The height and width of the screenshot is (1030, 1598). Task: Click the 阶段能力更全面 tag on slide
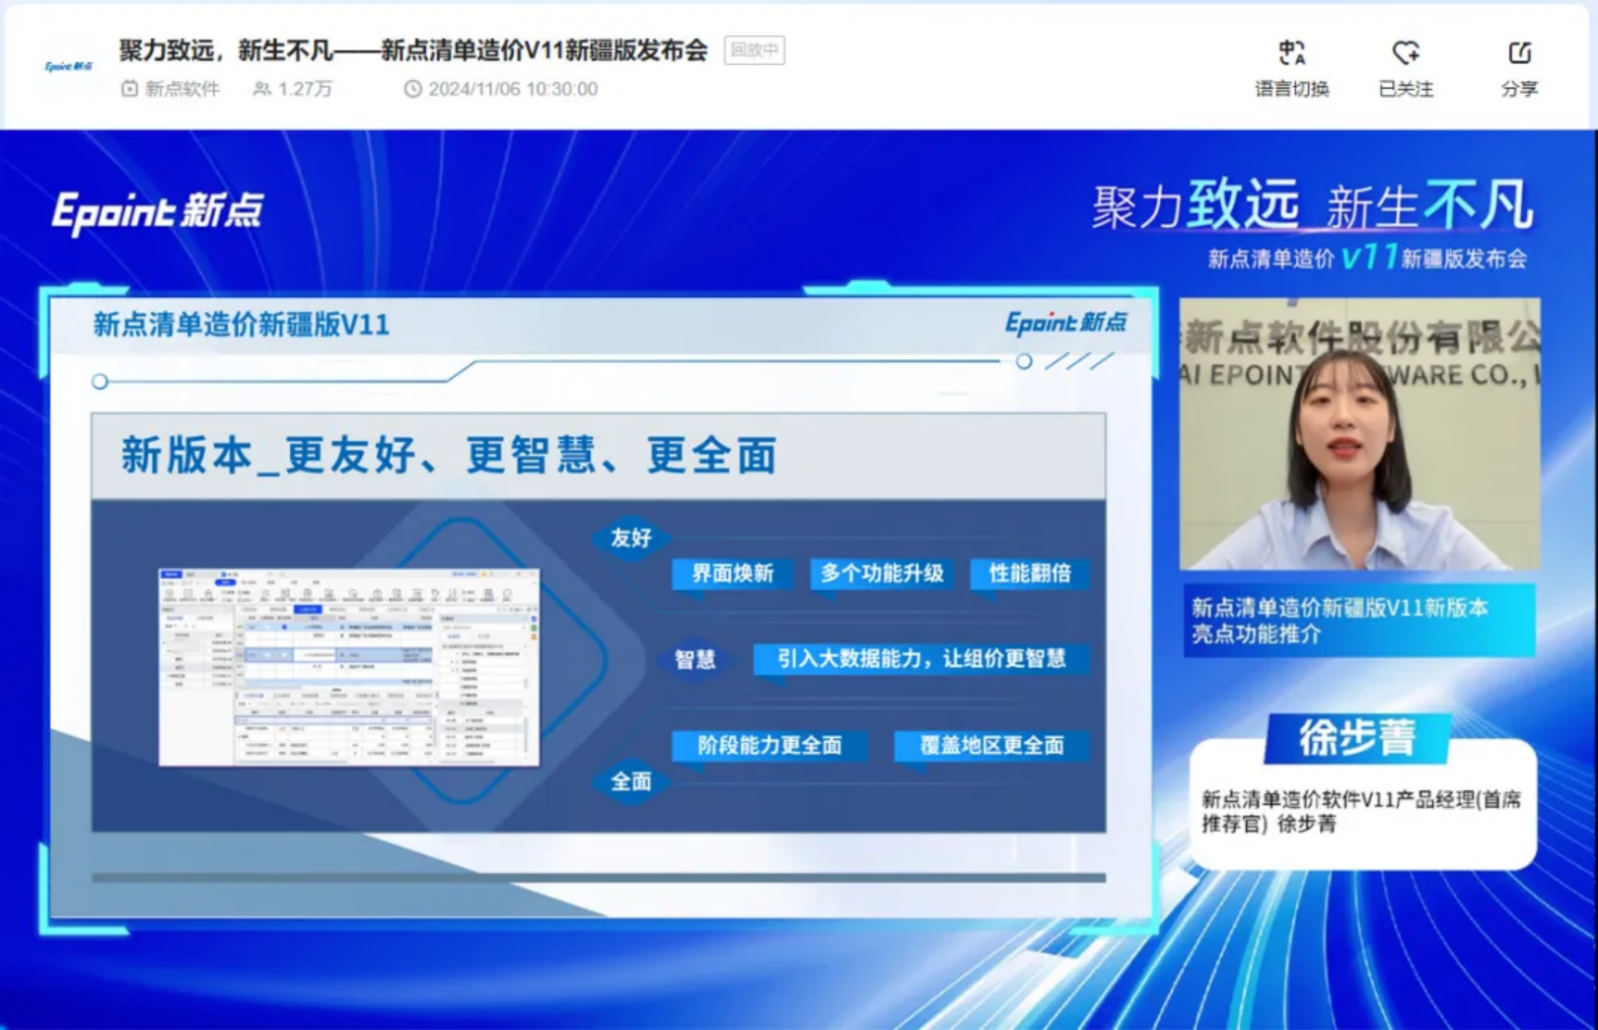pos(769,746)
